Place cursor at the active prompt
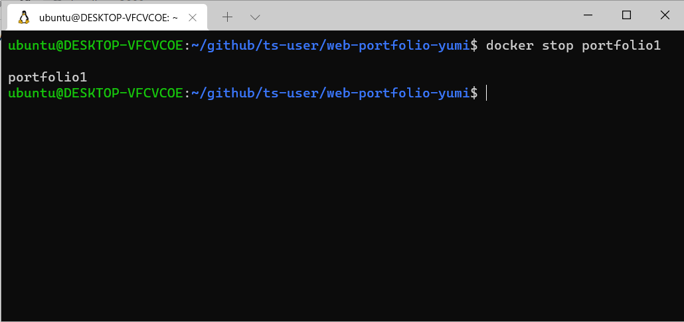The width and height of the screenshot is (684, 322). click(x=486, y=93)
